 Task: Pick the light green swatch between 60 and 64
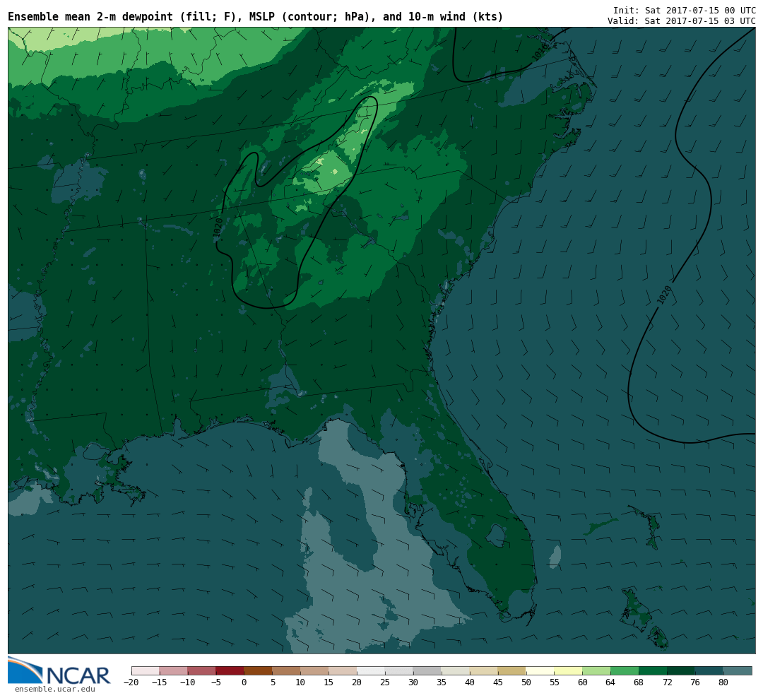(596, 670)
